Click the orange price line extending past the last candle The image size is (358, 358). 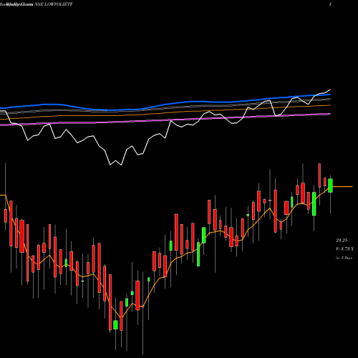point(342,186)
